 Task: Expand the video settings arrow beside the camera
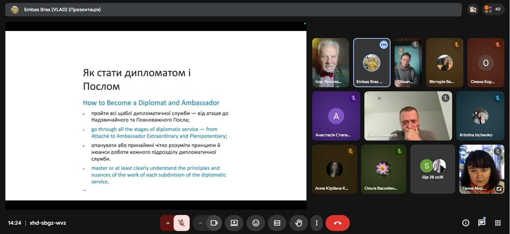click(200, 223)
